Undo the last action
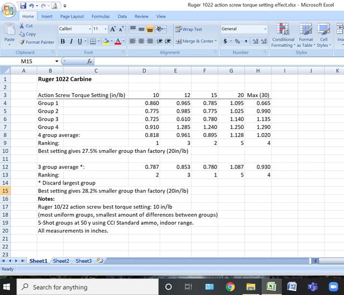Screen dimensions: 344x295 [32, 6]
